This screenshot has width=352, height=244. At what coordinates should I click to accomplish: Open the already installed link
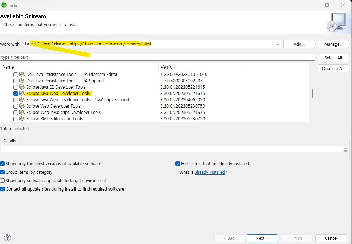coord(210,172)
